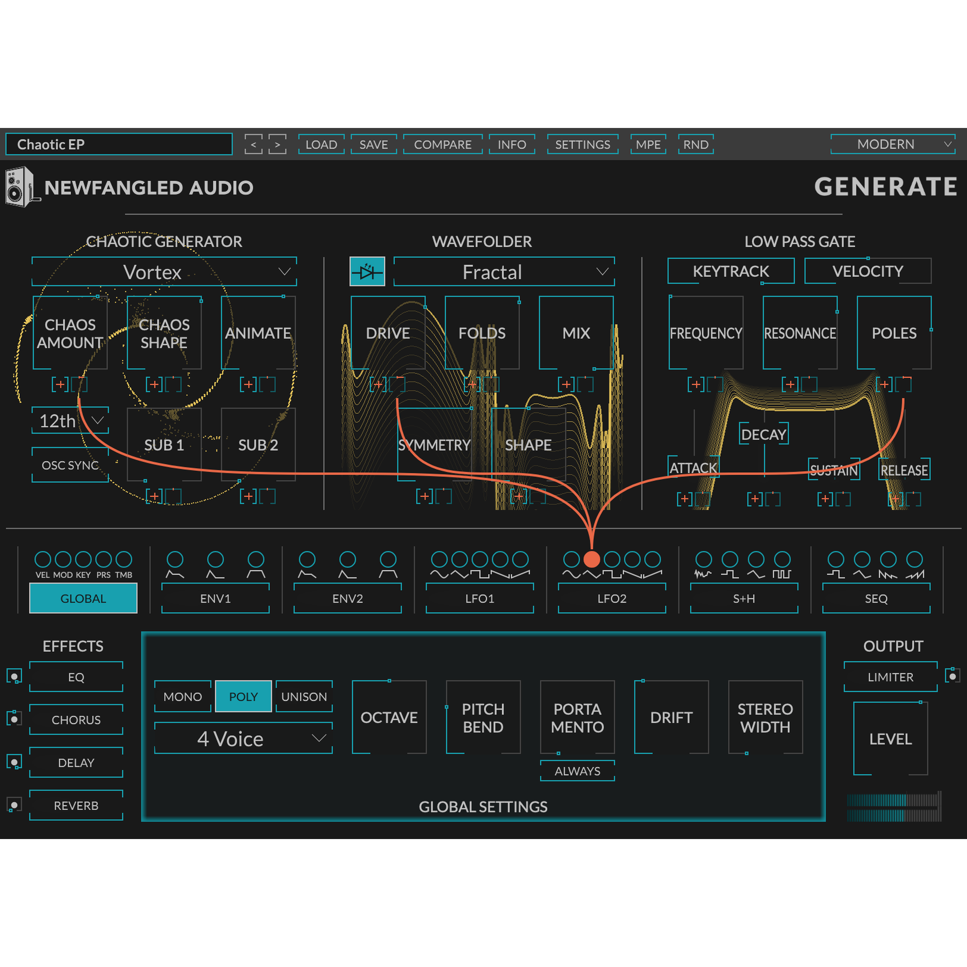Click the wavefolder diode icon beside Fractal
The height and width of the screenshot is (967, 967).
click(x=367, y=272)
